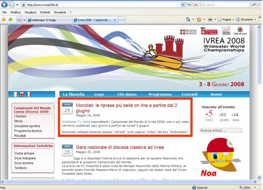Click the red Stop loading icon

click(196, 5)
